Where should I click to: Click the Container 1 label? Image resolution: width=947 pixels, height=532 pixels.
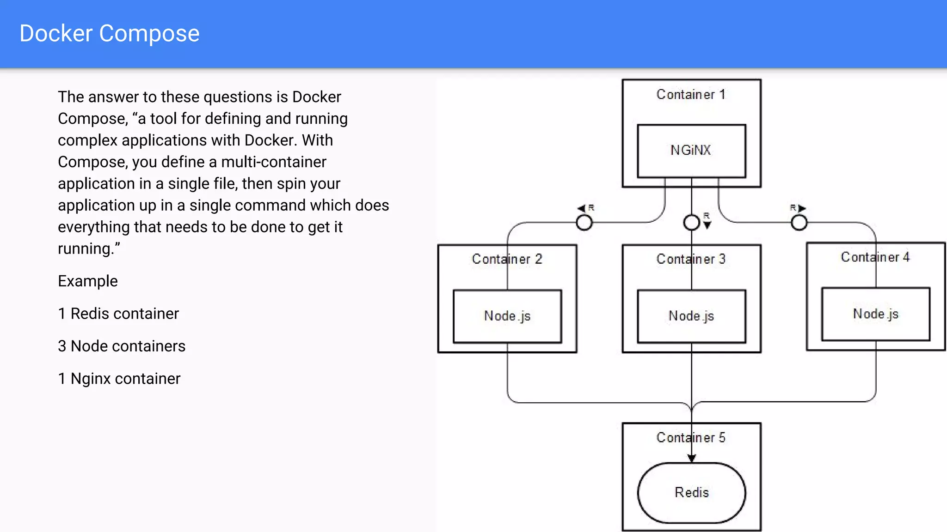[691, 95]
